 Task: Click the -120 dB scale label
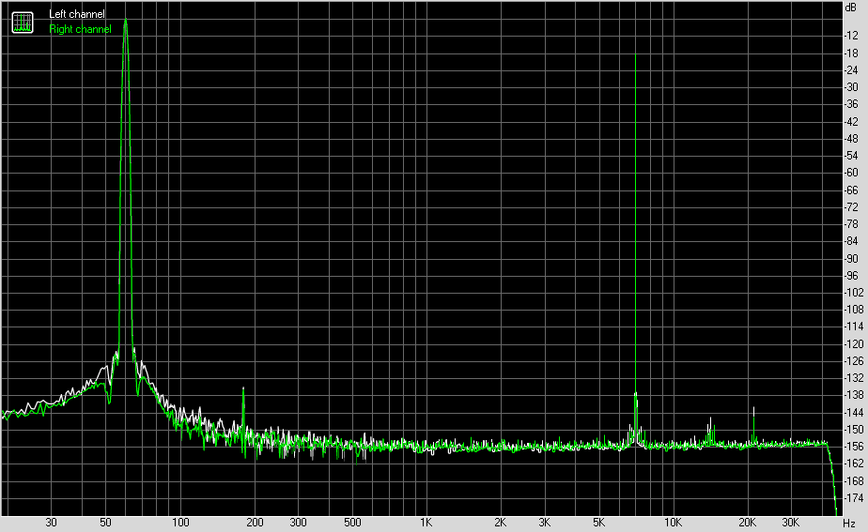[853, 344]
